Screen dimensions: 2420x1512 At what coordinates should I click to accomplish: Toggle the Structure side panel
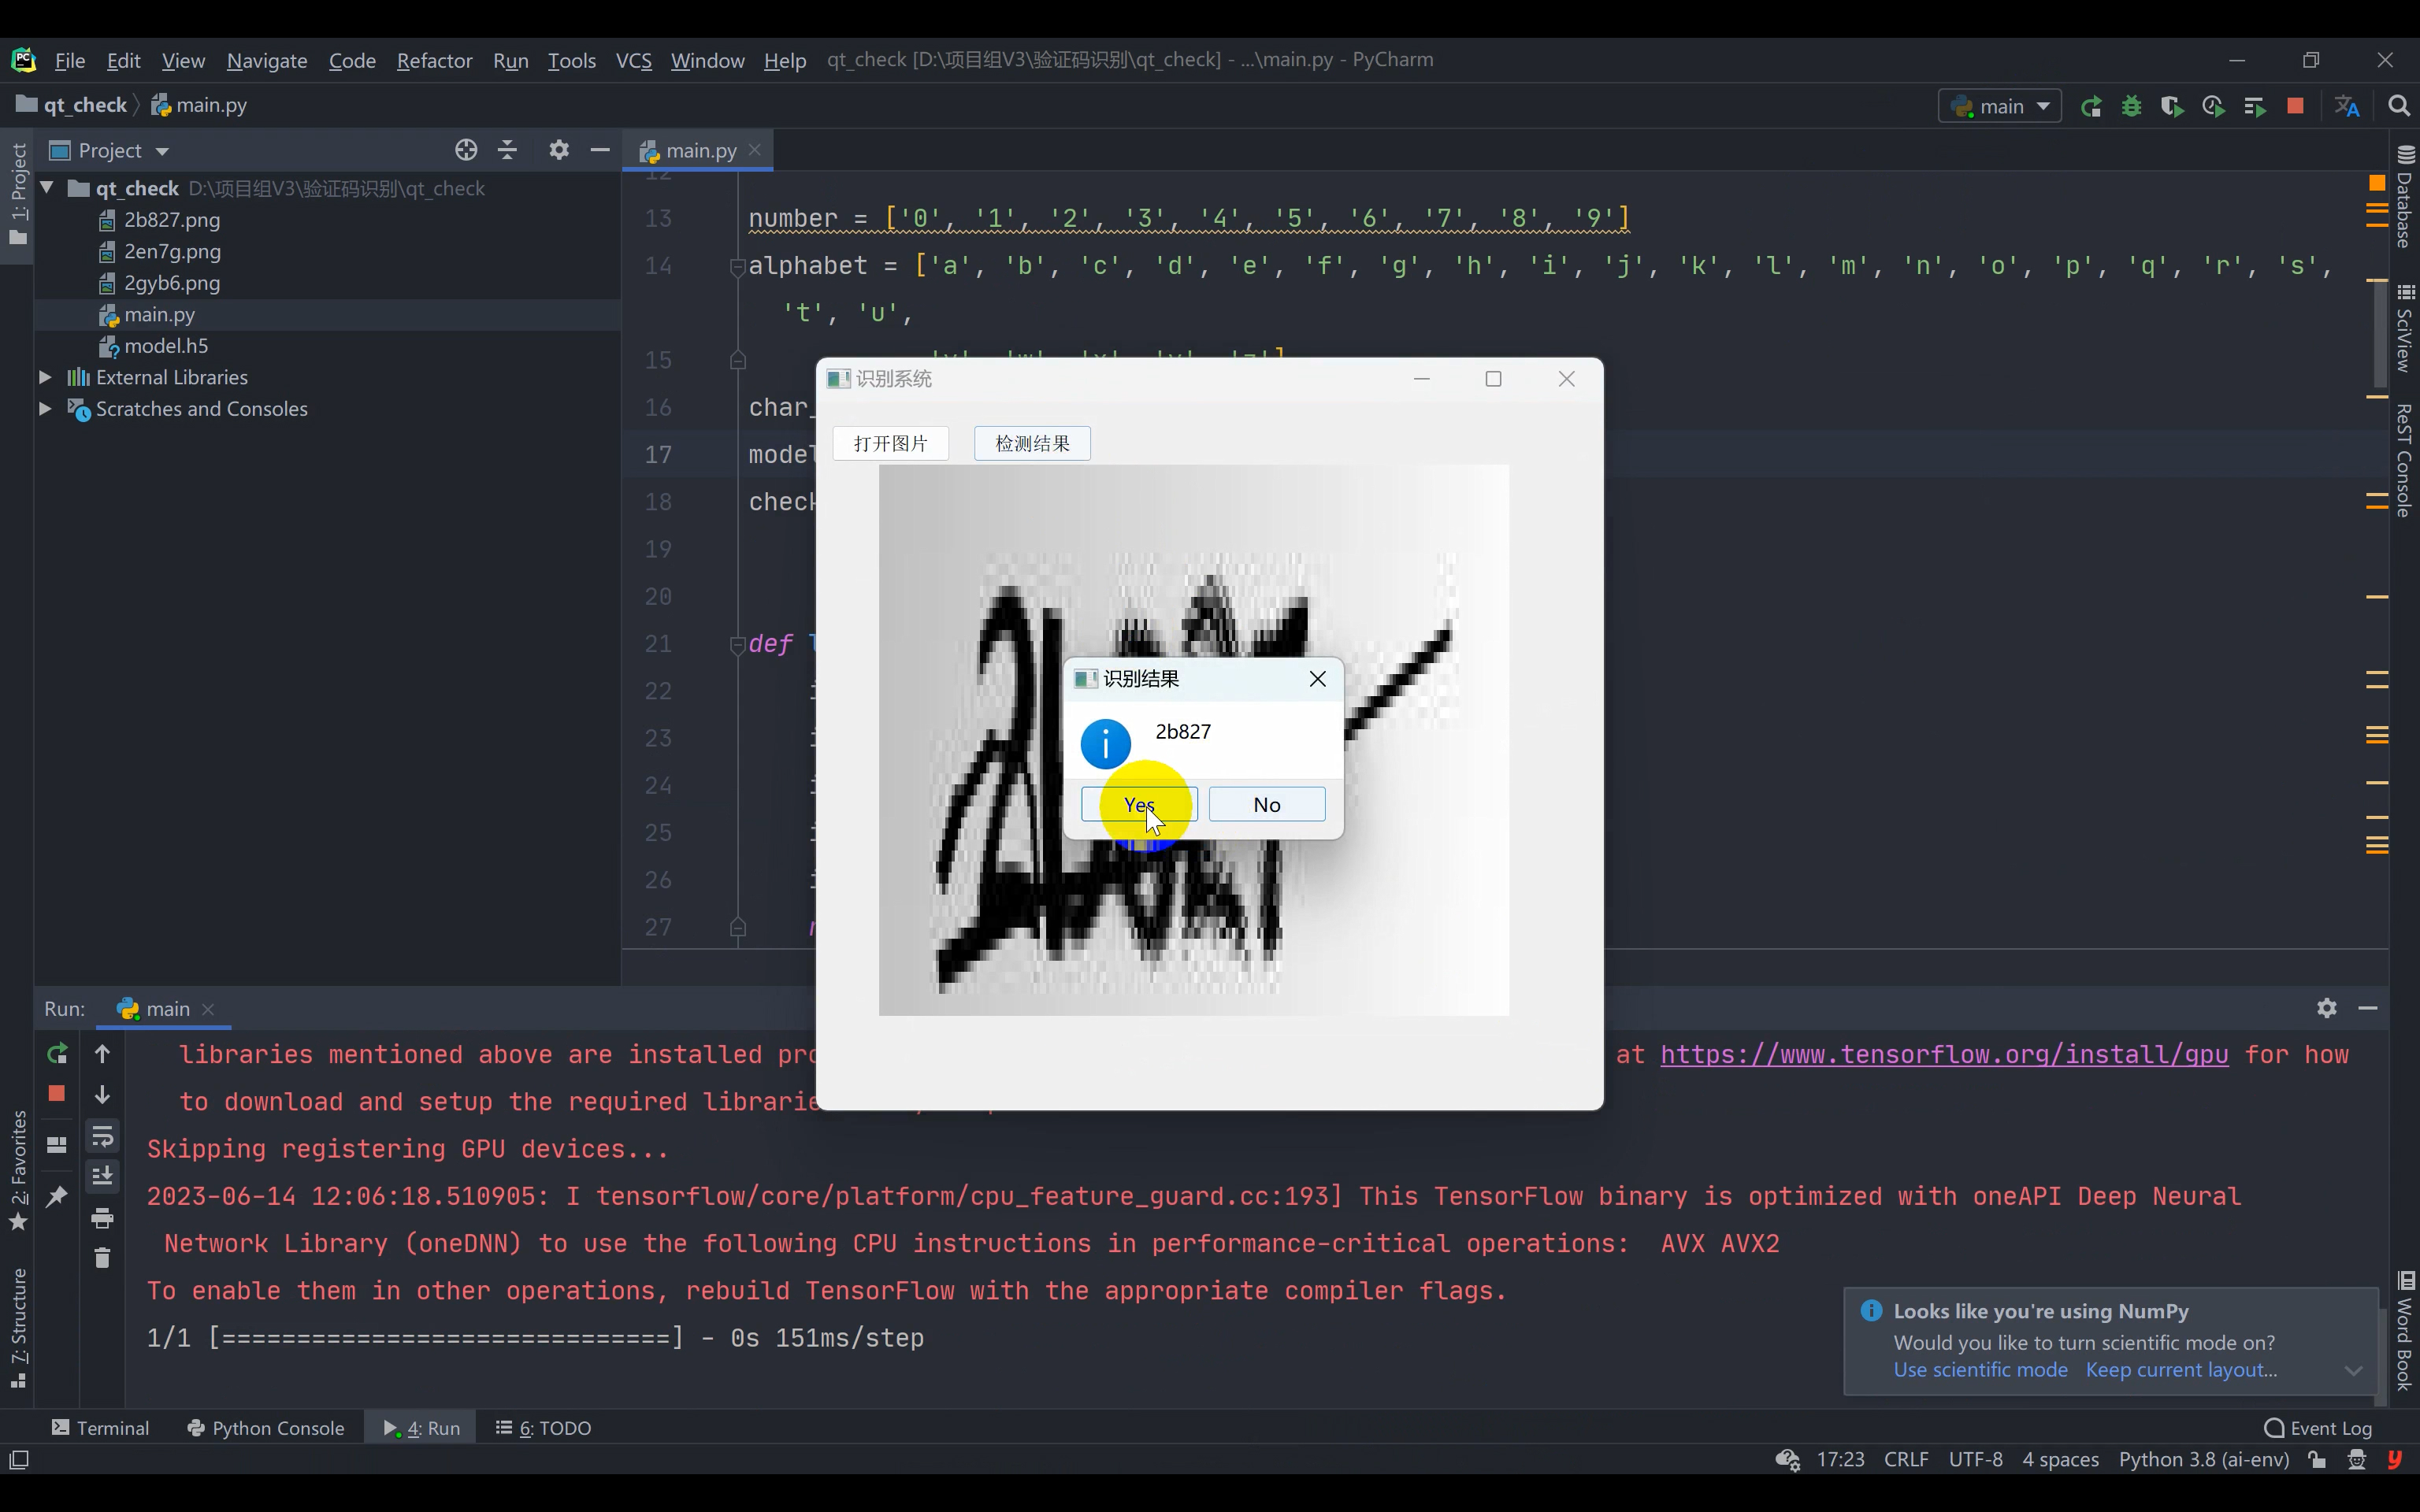pos(18,1329)
